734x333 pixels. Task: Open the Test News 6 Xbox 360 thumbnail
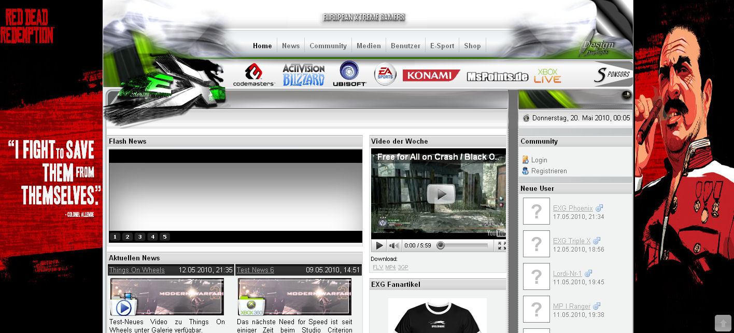tap(294, 297)
